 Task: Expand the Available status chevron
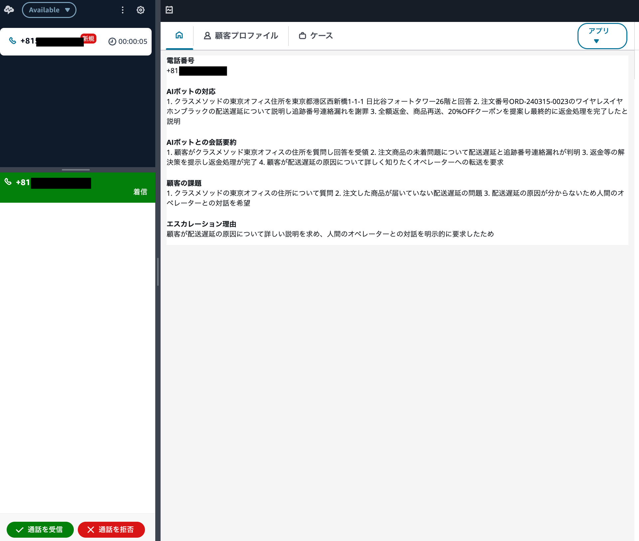coord(67,10)
